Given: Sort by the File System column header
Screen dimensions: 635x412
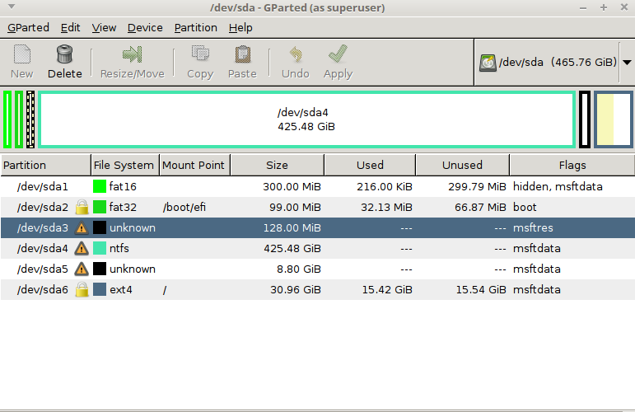Looking at the screenshot, I should click(125, 165).
